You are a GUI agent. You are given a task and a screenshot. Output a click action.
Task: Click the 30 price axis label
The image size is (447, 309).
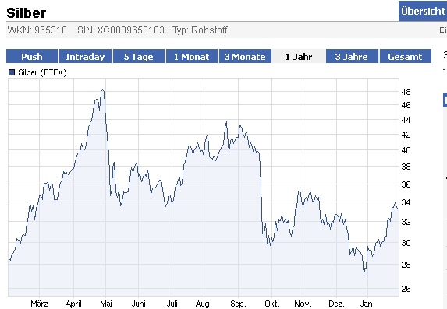point(406,243)
